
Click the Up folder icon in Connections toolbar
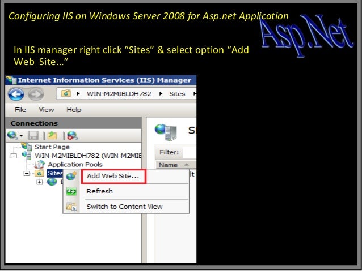[x=52, y=135]
